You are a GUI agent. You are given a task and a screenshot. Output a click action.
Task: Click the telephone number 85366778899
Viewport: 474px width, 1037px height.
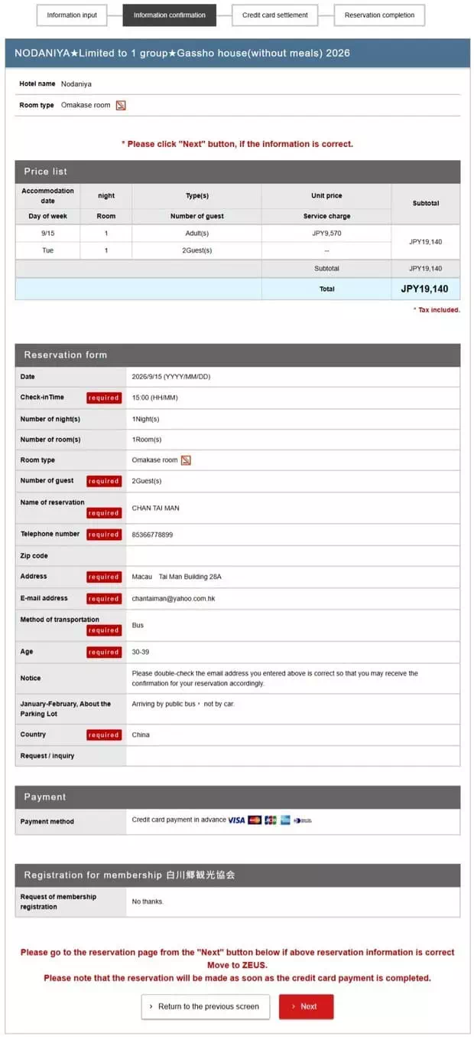click(x=152, y=535)
